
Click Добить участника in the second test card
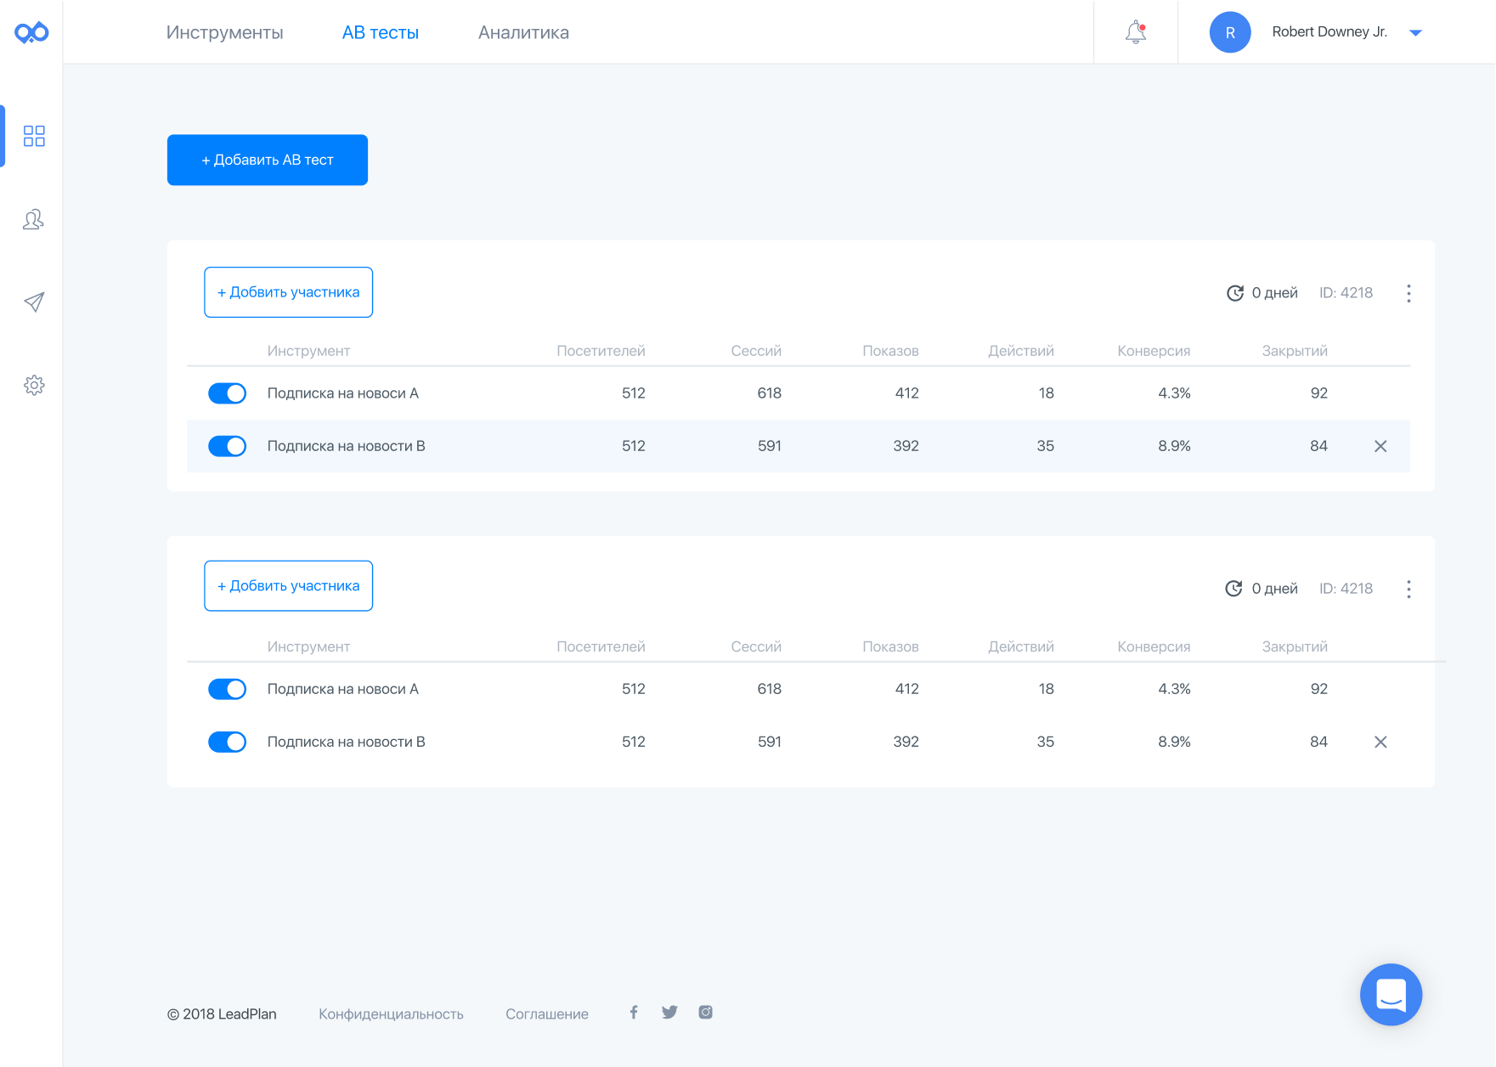(289, 585)
